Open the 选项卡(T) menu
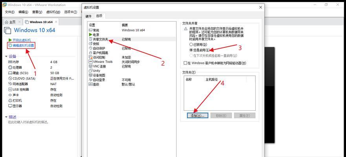The height and width of the screenshot is (157, 346). [71, 12]
